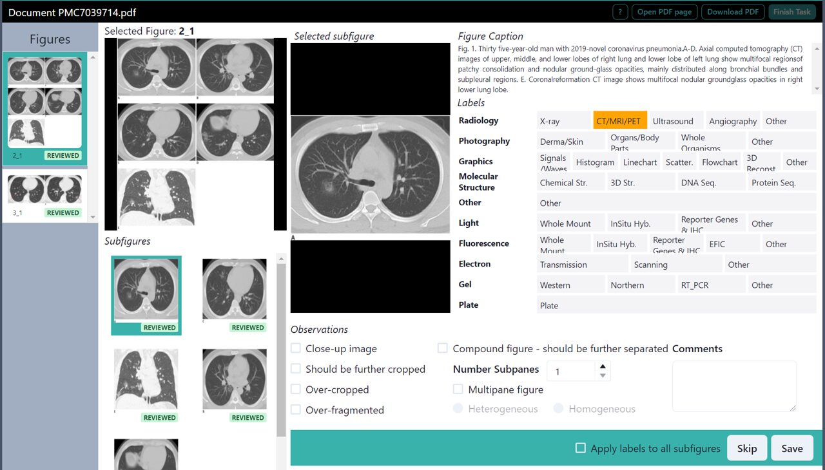
Task: Select the reviewed figure 3_1 thumbnail
Action: coord(44,191)
